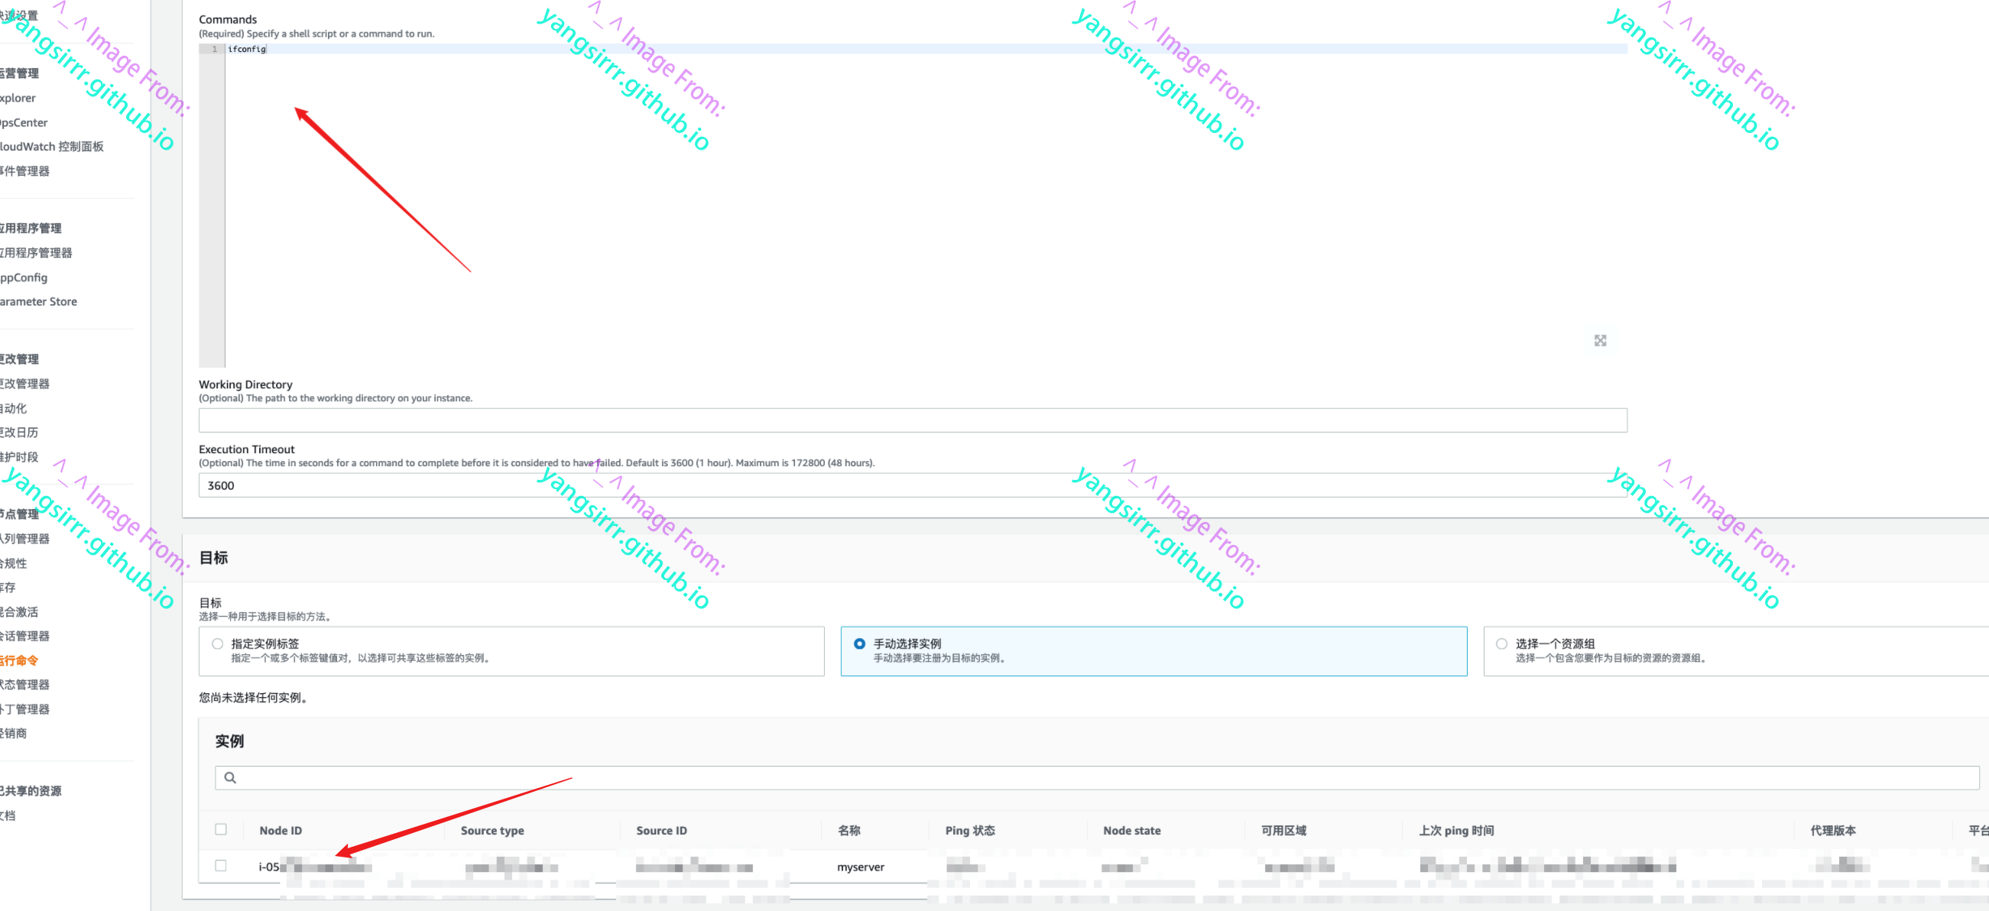Open CloudWatch 控制面板 in the sidebar
The height and width of the screenshot is (911, 1989).
click(x=52, y=147)
